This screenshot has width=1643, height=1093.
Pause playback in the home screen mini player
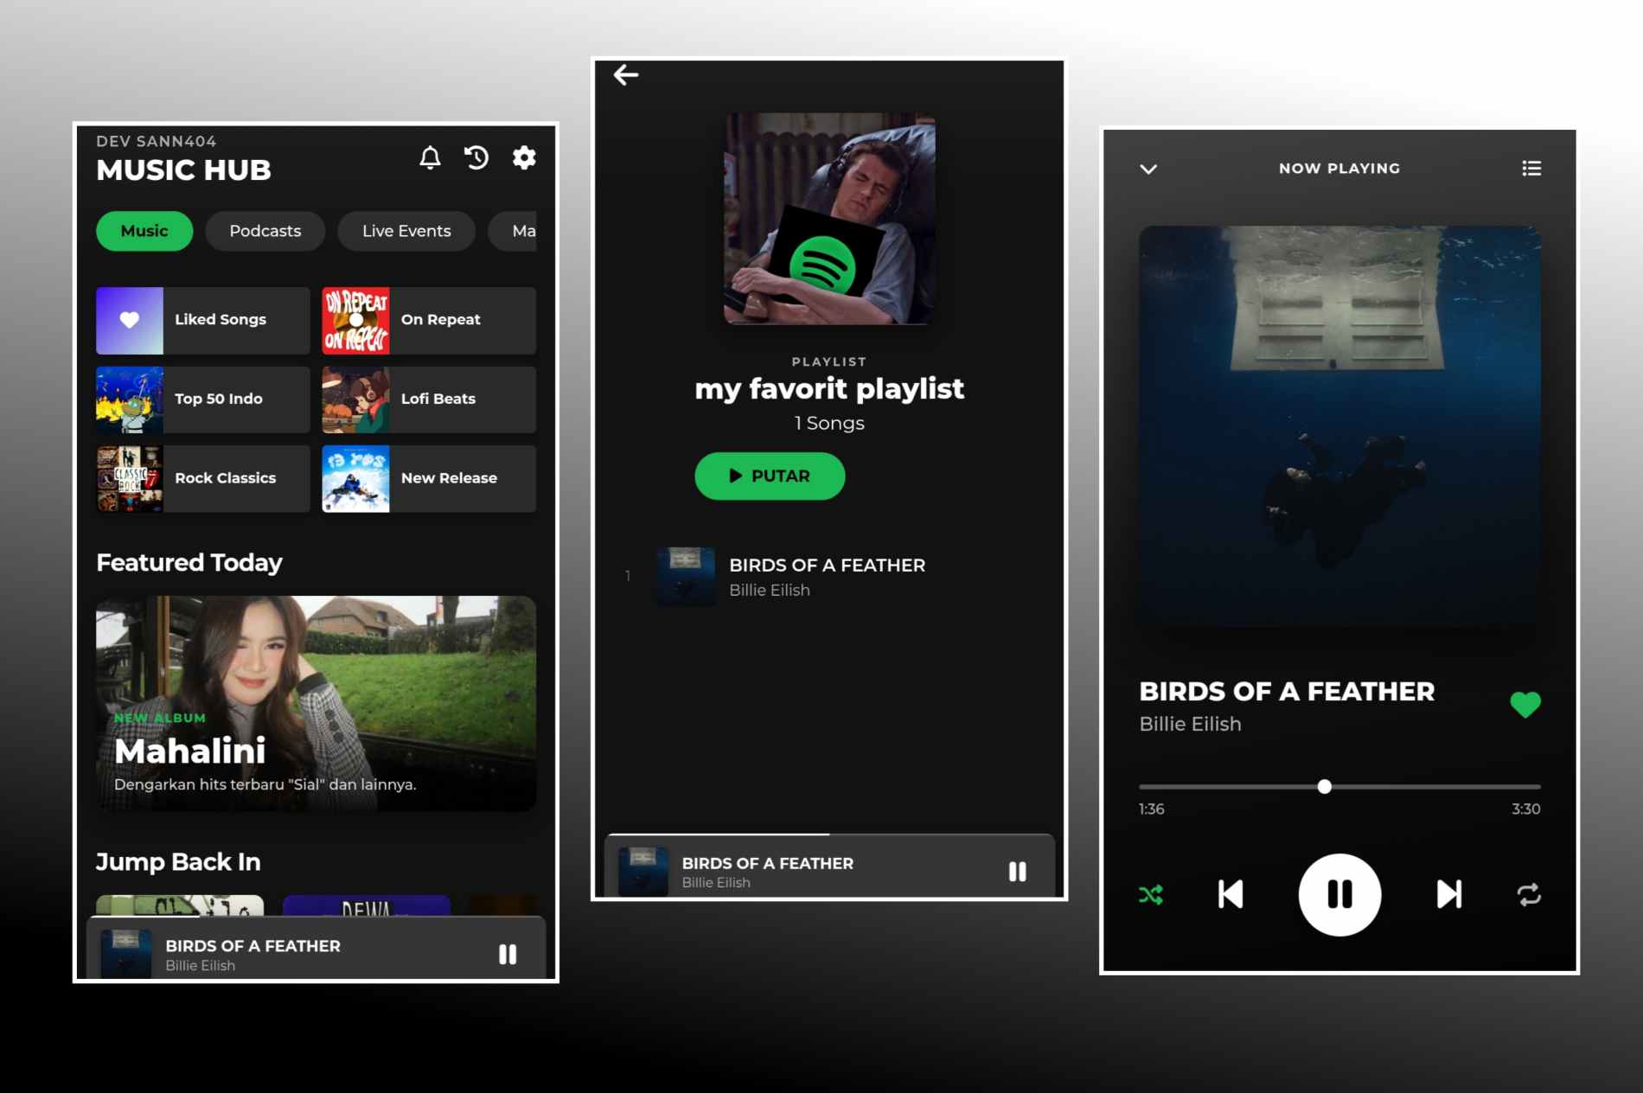click(508, 954)
